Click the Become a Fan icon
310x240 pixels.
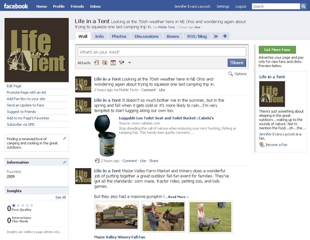262,144
